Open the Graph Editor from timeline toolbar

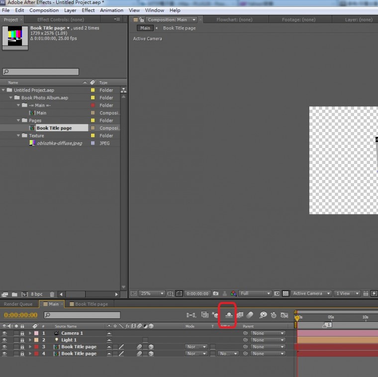[x=284, y=315]
